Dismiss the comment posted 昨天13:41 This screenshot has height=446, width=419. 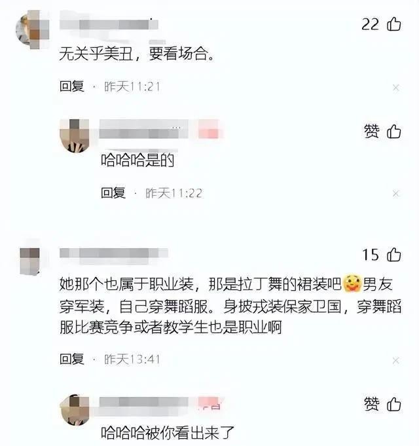coord(396,361)
